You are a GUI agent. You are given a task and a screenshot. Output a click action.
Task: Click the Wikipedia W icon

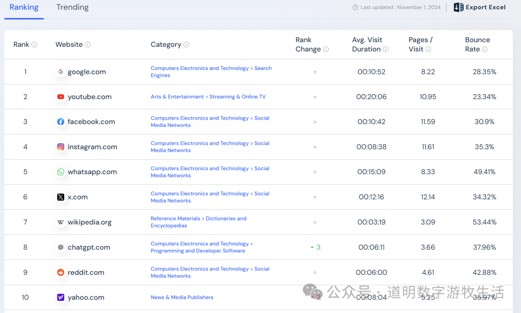pyautogui.click(x=60, y=222)
